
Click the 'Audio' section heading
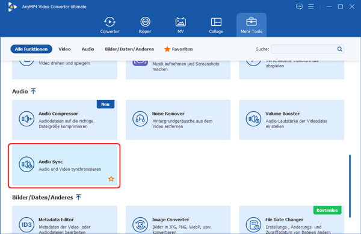click(20, 91)
